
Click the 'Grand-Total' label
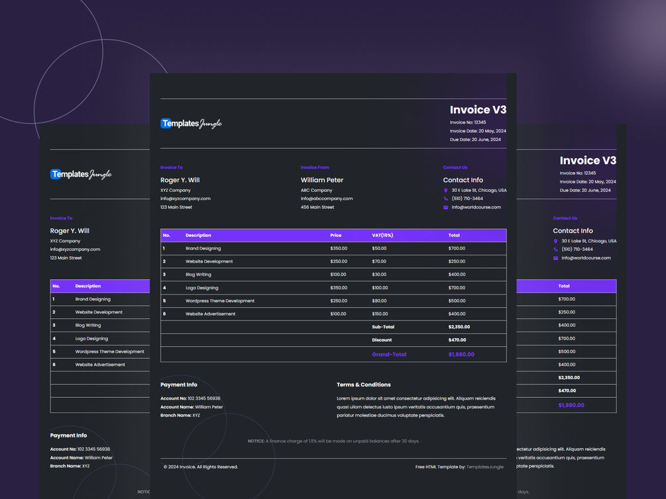389,355
